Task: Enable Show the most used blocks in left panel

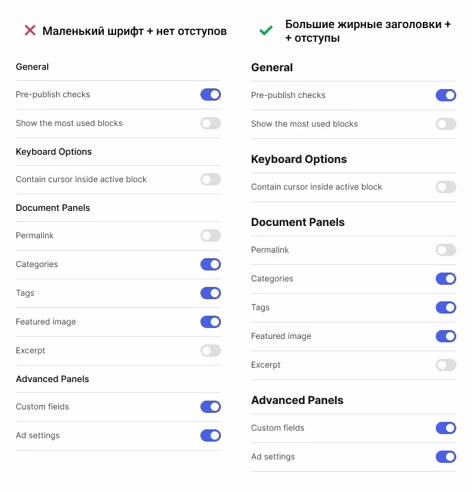Action: click(211, 123)
